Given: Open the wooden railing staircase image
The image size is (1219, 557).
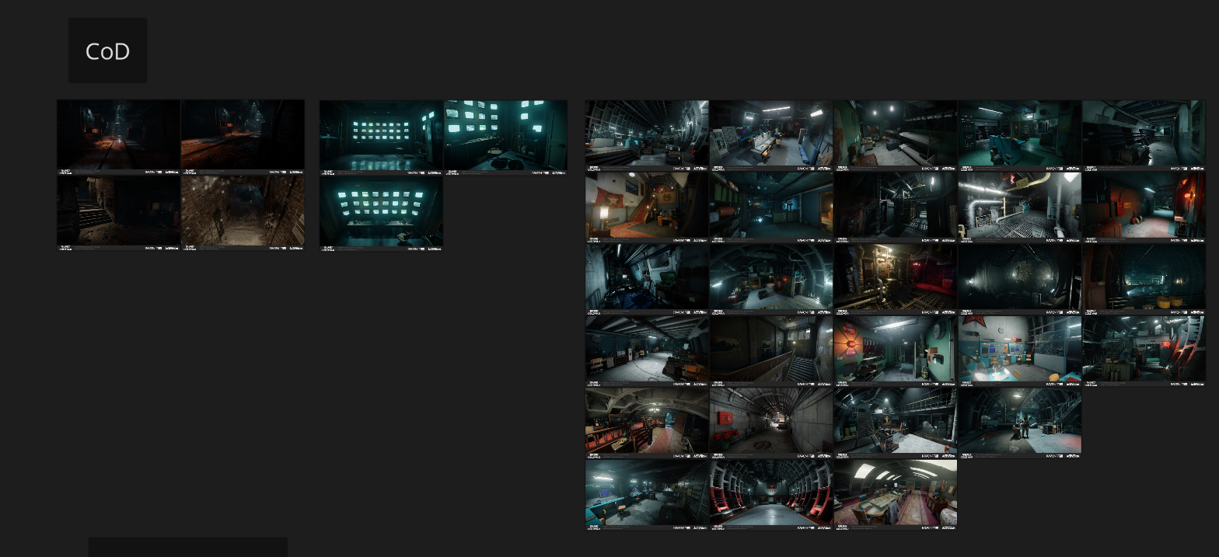Looking at the screenshot, I should click(x=771, y=351).
